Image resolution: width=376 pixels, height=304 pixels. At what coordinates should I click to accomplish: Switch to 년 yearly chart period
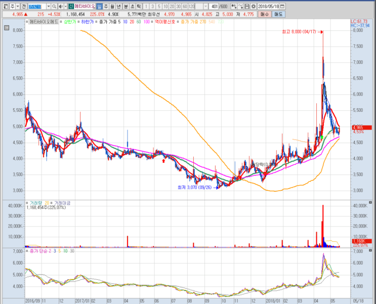119,7
